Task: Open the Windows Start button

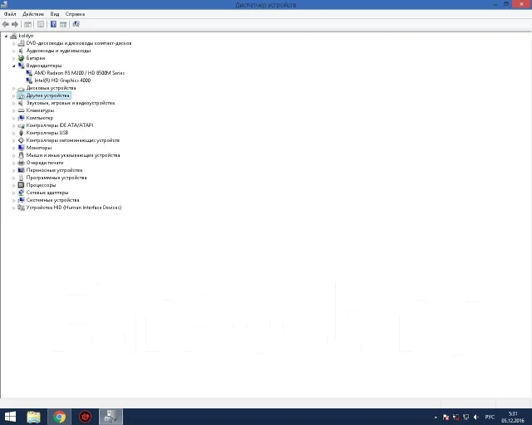Action: pyautogui.click(x=10, y=417)
